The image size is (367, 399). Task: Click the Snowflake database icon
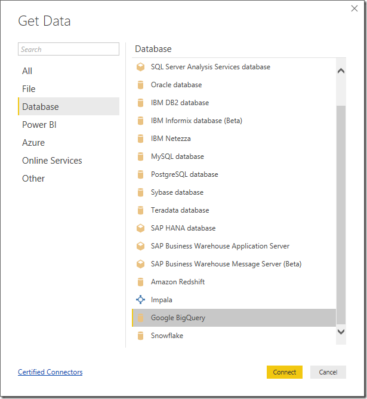(x=140, y=336)
